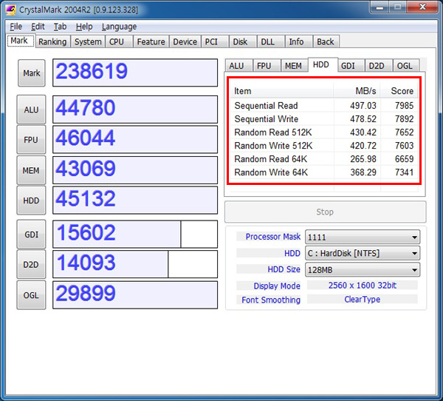Screen dimensions: 443x401
Task: Switch to the PCI tab
Action: (x=215, y=41)
